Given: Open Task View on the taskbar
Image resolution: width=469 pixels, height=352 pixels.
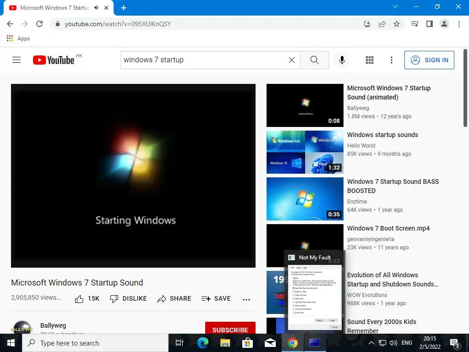Looking at the screenshot, I should tap(180, 343).
